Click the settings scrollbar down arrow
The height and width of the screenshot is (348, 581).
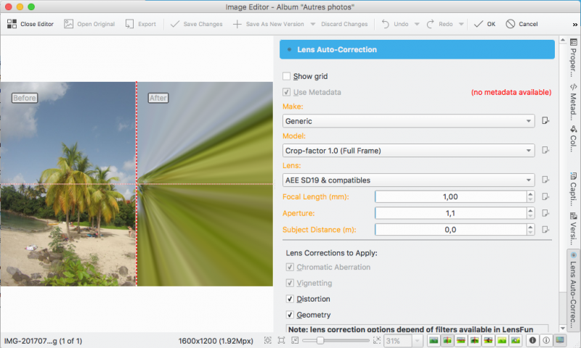(563, 328)
